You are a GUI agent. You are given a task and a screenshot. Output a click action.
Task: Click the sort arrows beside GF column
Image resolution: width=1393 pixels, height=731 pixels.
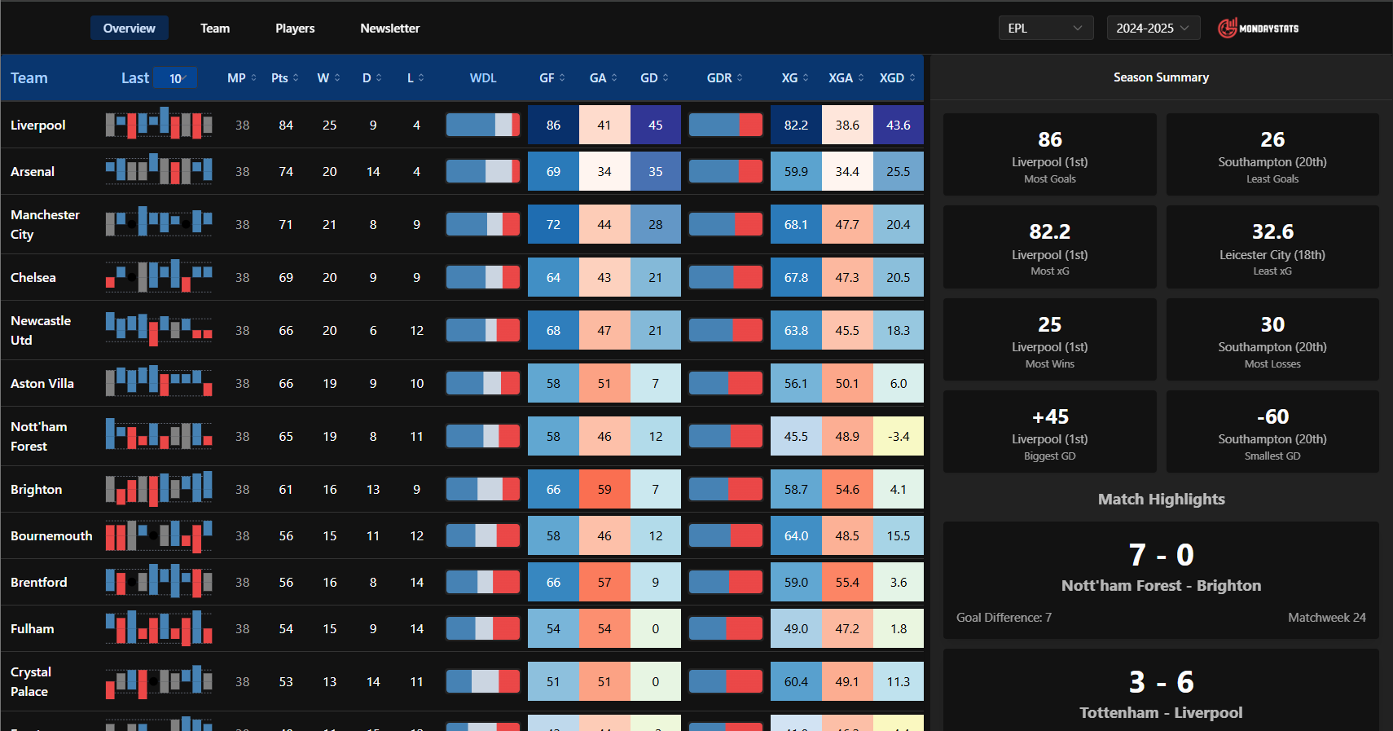(x=562, y=78)
